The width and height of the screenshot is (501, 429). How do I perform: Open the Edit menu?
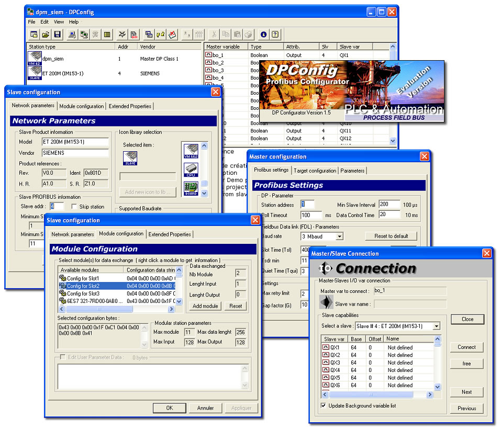[x=44, y=21]
